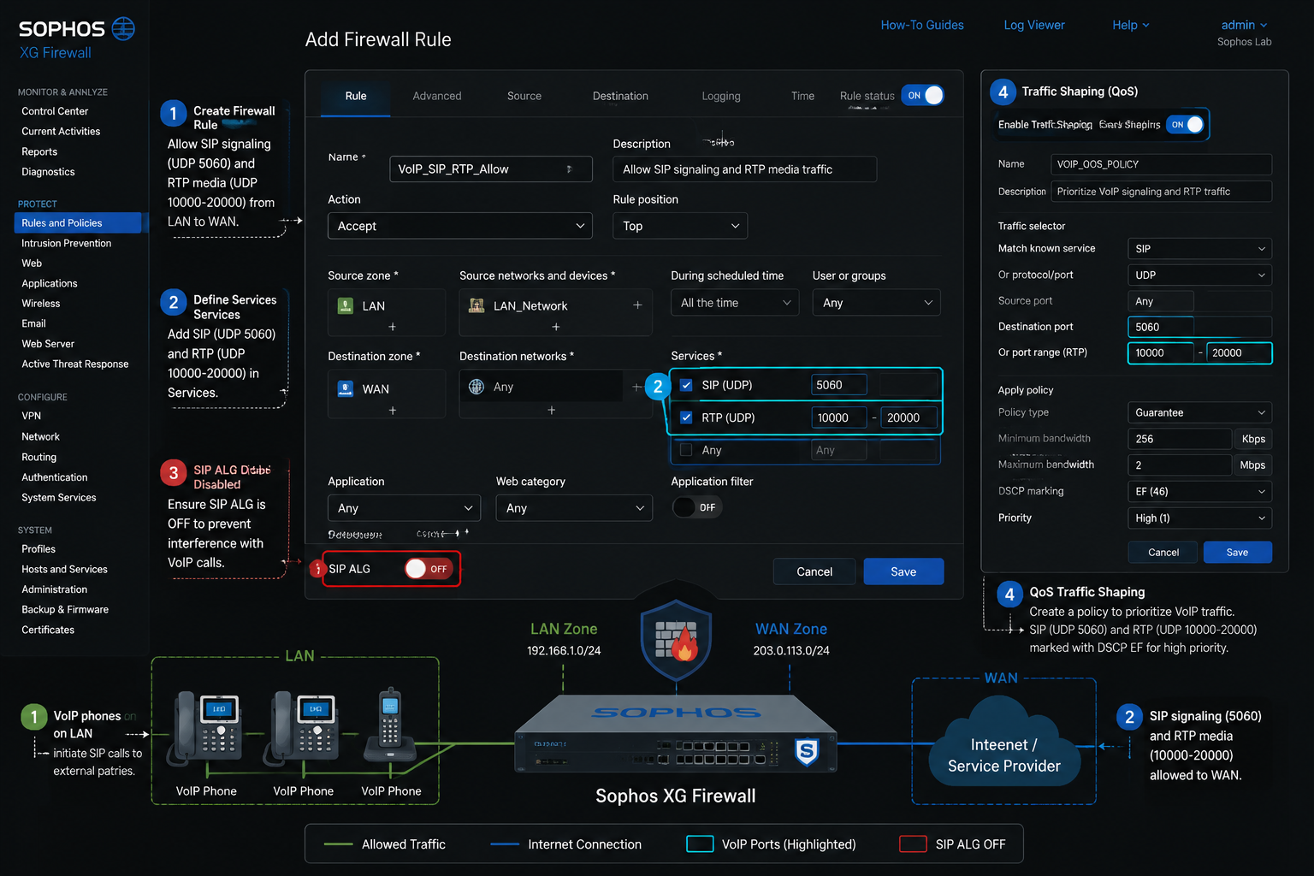Screen dimensions: 1314x876
Task: Cancel the Traffic Shaping policy
Action: coord(1163,553)
